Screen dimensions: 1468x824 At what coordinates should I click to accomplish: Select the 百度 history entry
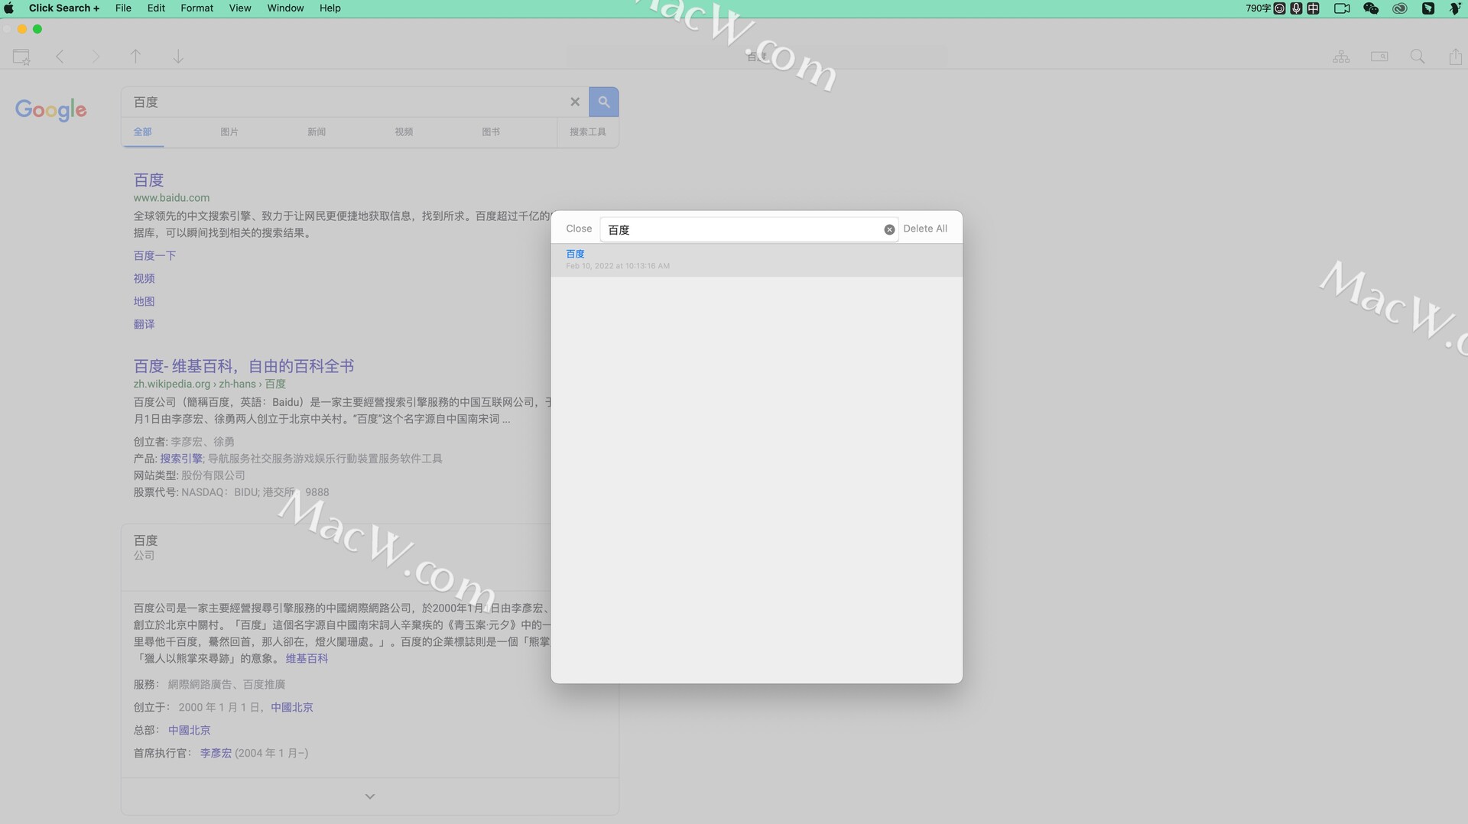(756, 260)
